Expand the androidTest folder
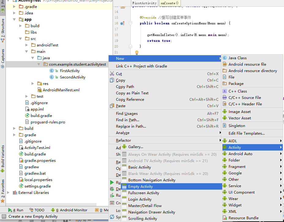 27,45
